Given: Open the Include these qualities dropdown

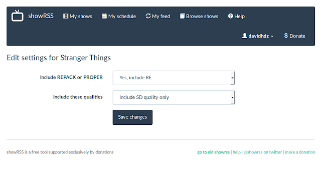Looking at the screenshot, I should pos(174,97).
